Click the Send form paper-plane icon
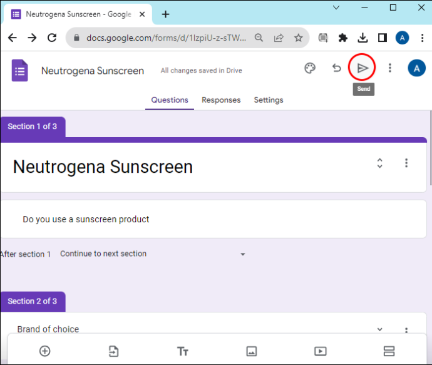Viewport: 432px width, 365px height. 362,68
